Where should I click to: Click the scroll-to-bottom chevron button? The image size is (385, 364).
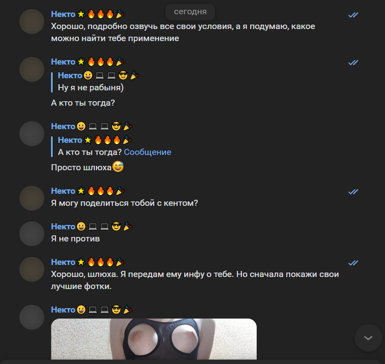(368, 338)
